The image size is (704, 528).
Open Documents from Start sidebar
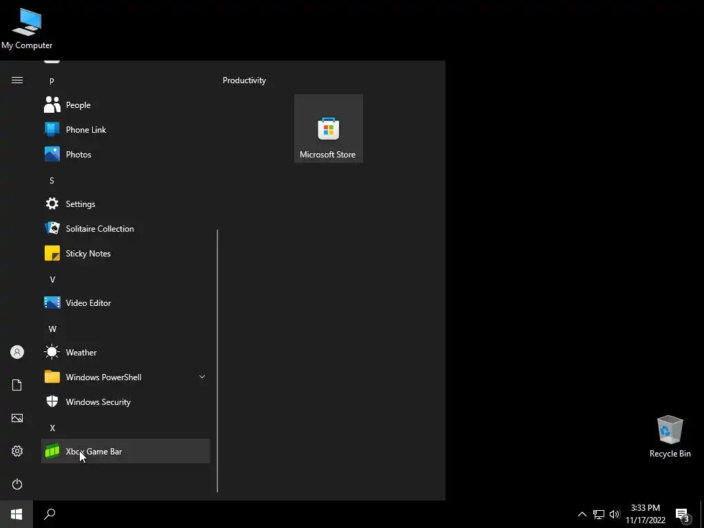coord(17,385)
